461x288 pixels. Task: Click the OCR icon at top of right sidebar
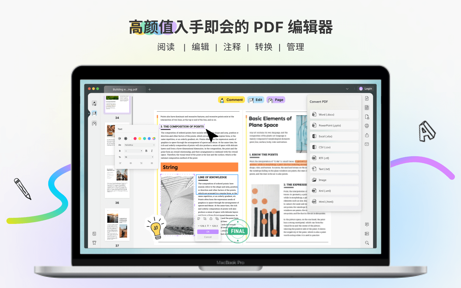(367, 98)
